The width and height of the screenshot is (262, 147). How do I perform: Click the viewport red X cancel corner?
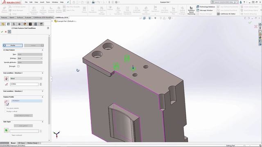tap(255, 26)
